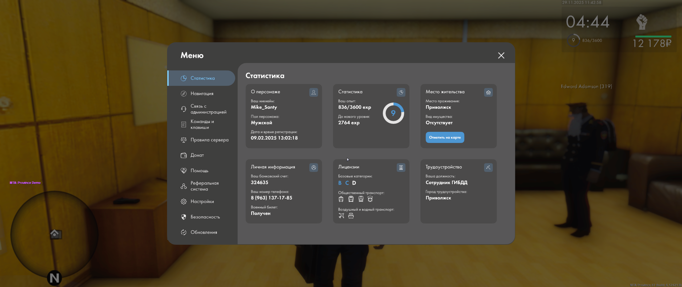
Task: Switch to Безопасность section
Action: [205, 217]
